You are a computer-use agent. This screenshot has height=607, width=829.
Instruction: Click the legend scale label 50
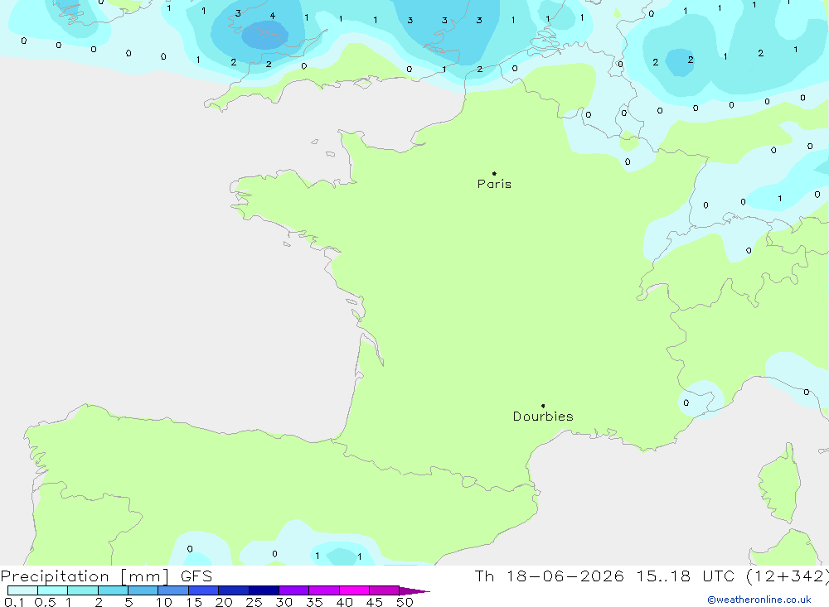coord(405,602)
